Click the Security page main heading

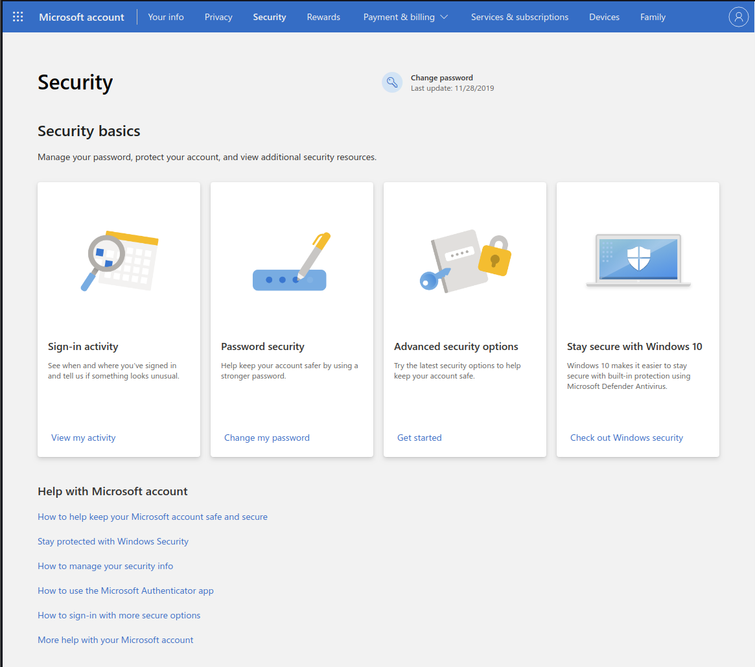point(75,82)
